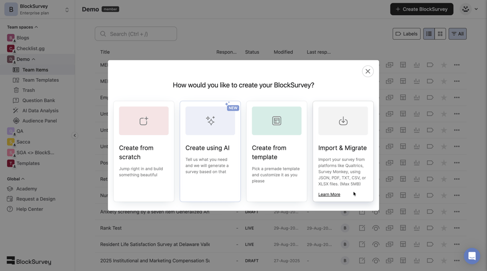This screenshot has width=487, height=271.
Task: Open the chat support widget
Action: (472, 256)
